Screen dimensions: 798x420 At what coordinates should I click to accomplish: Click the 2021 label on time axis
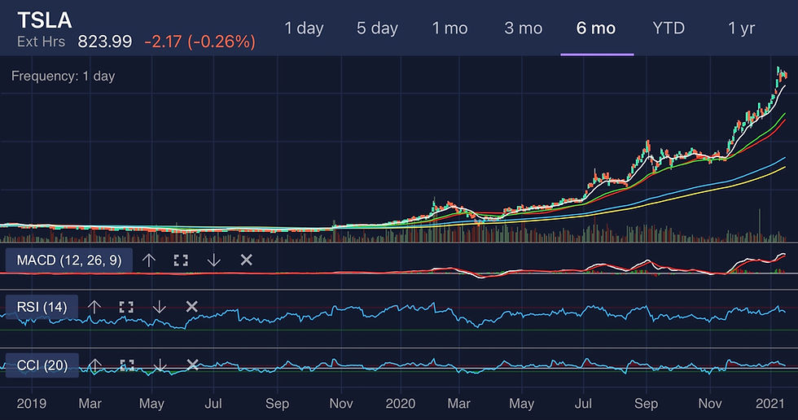(770, 404)
